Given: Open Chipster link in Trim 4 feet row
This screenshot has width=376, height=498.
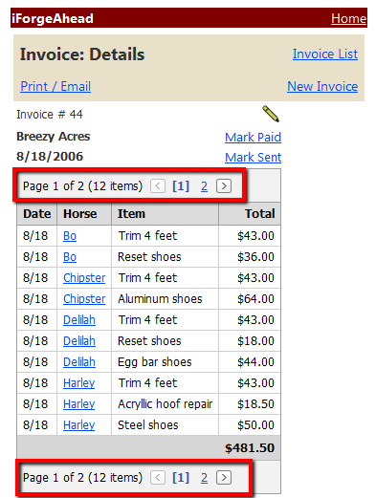Looking at the screenshot, I should coord(84,278).
